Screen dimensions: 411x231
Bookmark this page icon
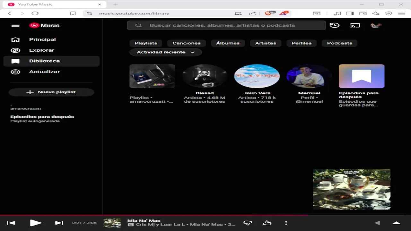pyautogui.click(x=73, y=13)
